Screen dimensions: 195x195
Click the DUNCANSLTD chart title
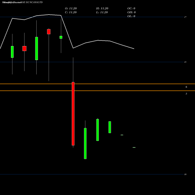22,2
